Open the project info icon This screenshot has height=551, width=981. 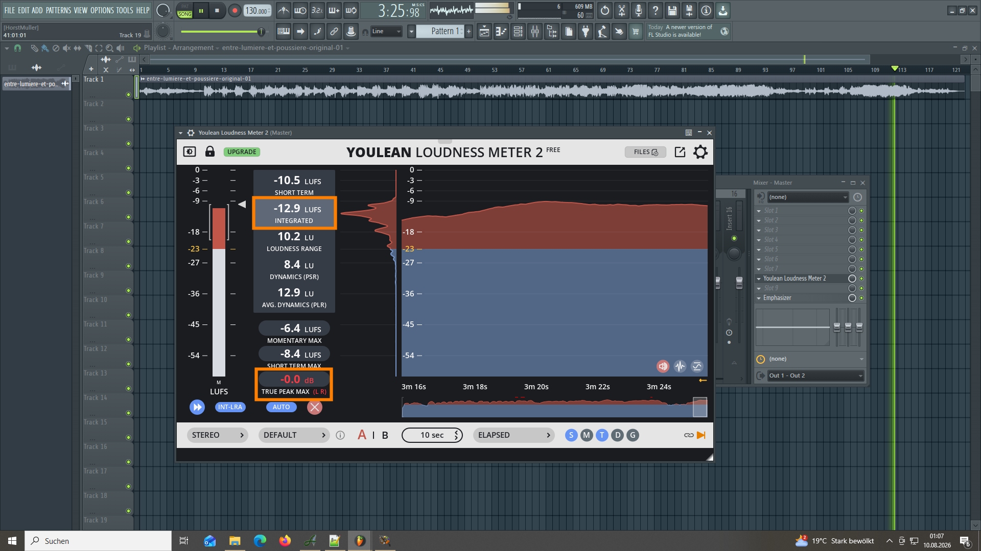point(706,10)
